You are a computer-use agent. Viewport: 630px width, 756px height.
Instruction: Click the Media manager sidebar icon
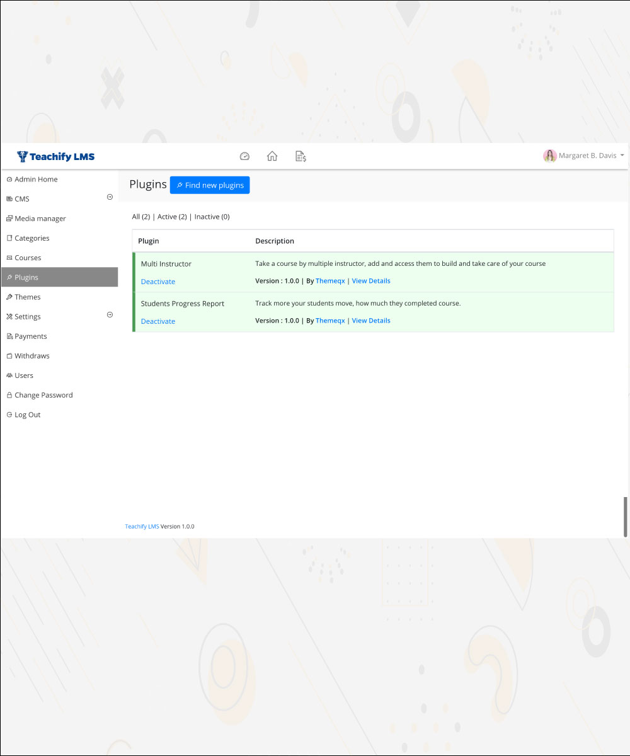point(9,219)
